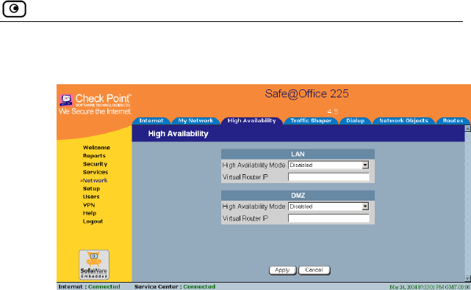The height and width of the screenshot is (290, 471).
Task: Click the Cancel button
Action: click(x=314, y=270)
